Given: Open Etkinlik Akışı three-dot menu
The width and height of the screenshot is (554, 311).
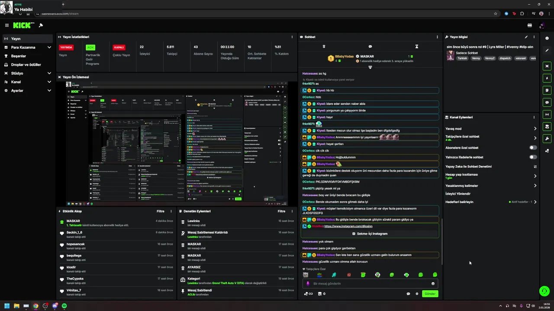Looking at the screenshot, I should [171, 212].
